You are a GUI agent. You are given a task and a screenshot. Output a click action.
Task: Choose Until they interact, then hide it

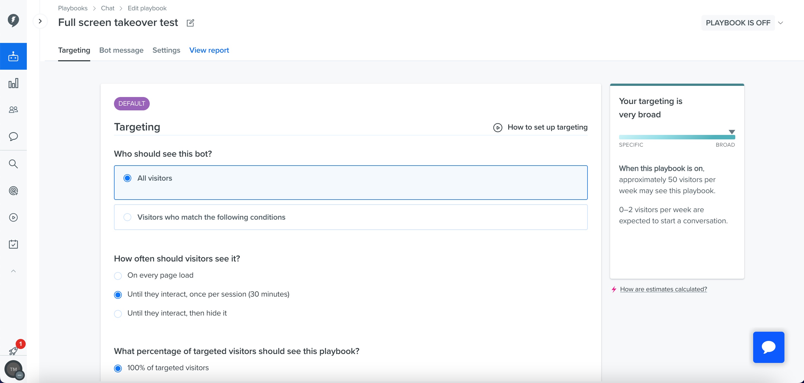click(118, 314)
